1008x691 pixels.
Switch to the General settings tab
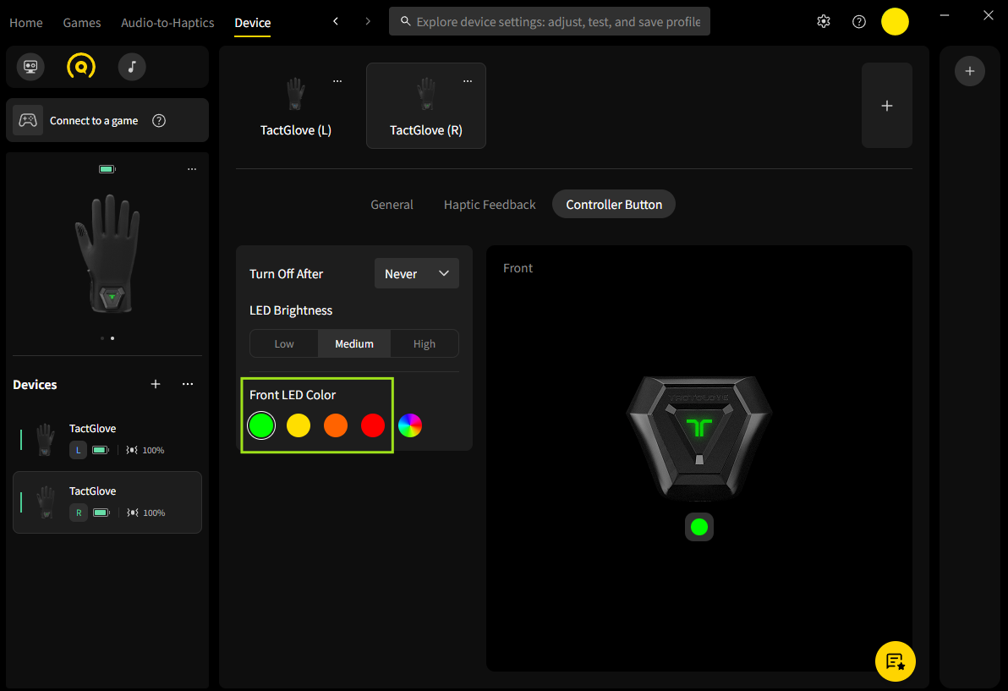point(392,205)
